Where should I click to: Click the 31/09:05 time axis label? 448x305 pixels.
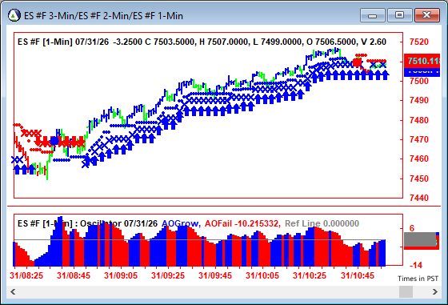click(x=121, y=275)
